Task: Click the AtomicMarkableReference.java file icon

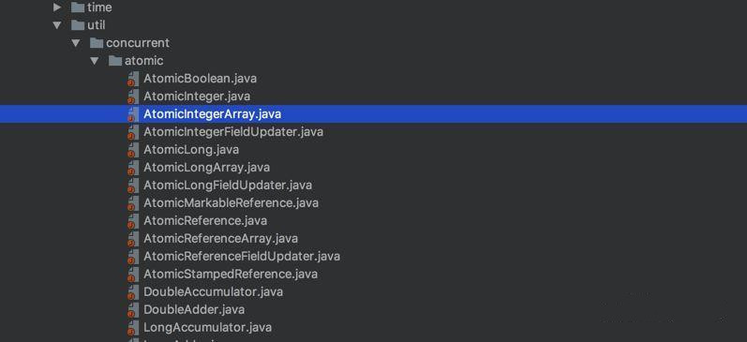Action: [132, 203]
